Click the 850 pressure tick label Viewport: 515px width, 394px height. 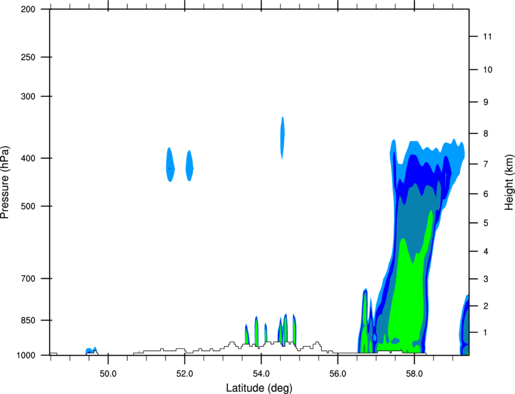[28, 320]
